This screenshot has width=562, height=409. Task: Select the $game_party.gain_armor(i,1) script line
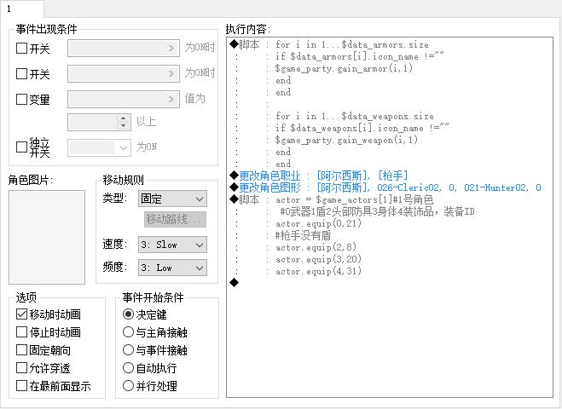(x=344, y=68)
